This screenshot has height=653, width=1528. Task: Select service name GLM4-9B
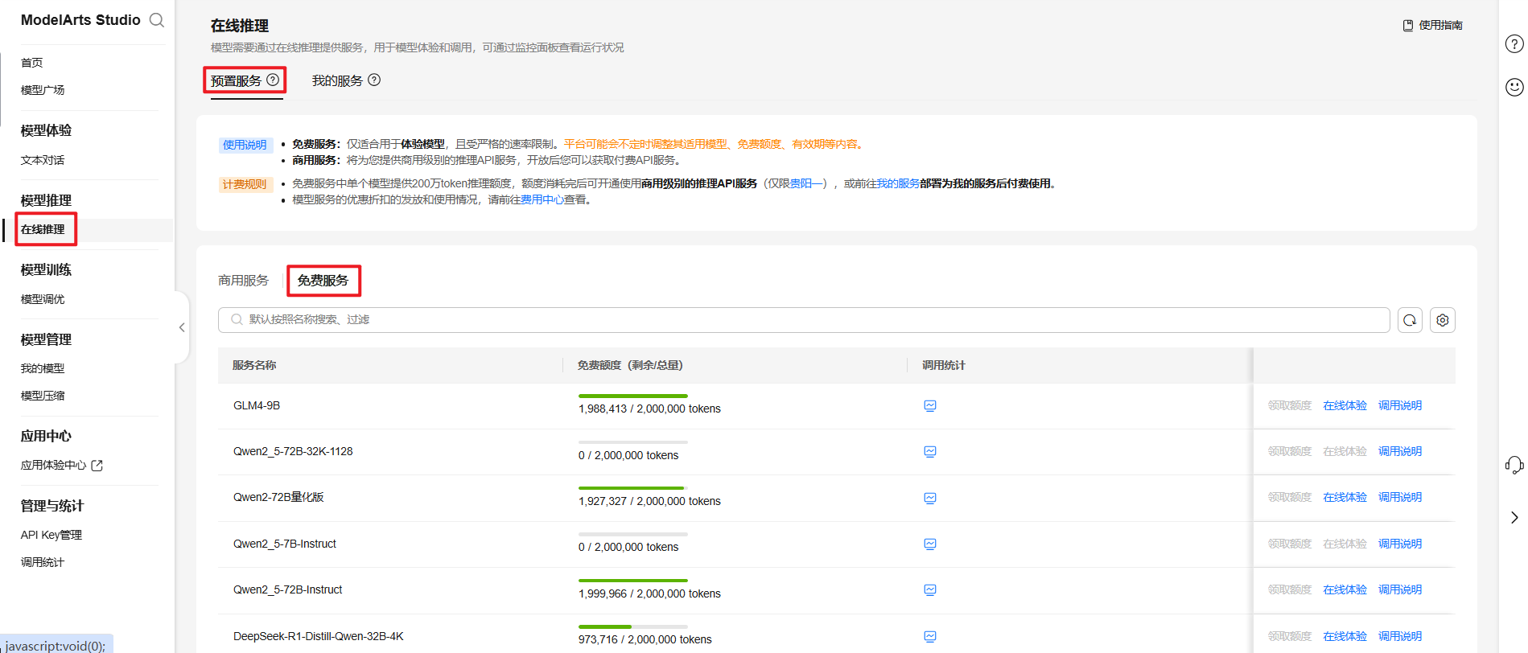257,405
